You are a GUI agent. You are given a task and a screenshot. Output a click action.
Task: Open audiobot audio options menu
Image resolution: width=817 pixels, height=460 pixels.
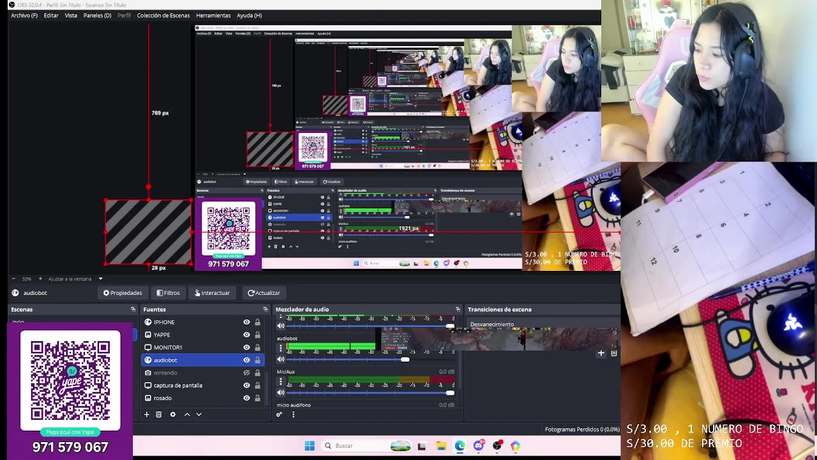(280, 348)
